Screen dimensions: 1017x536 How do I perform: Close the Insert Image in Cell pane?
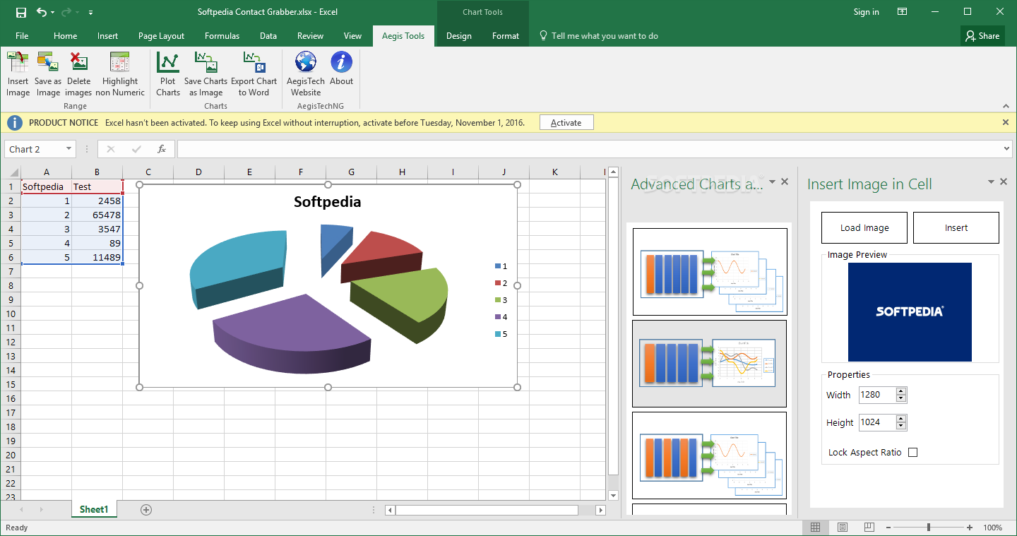pyautogui.click(x=1004, y=182)
